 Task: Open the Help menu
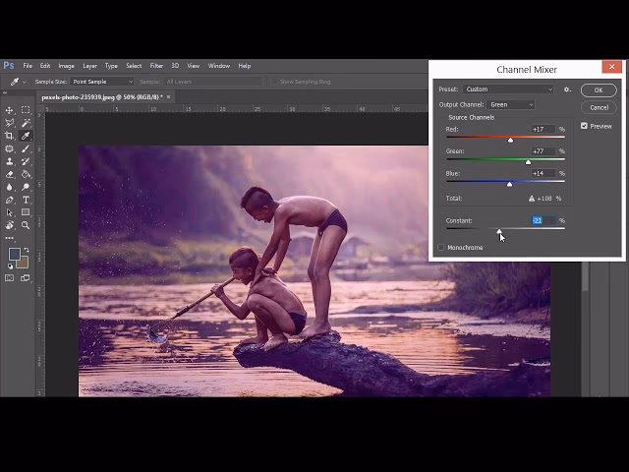point(245,66)
